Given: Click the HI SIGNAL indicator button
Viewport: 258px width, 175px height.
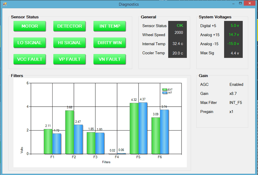Looking at the screenshot, I should click(69, 43).
